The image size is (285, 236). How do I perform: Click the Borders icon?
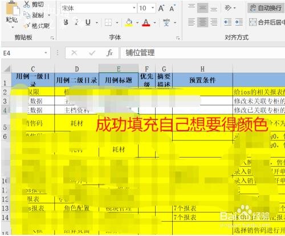tap(108, 23)
